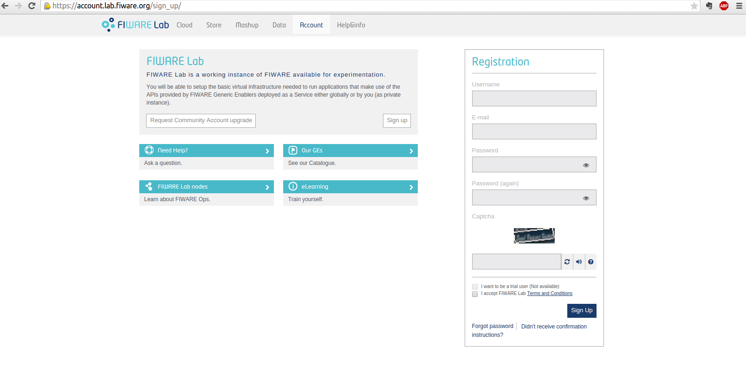This screenshot has width=746, height=387.
Task: Open the browser hamburger menu
Action: coord(739,6)
